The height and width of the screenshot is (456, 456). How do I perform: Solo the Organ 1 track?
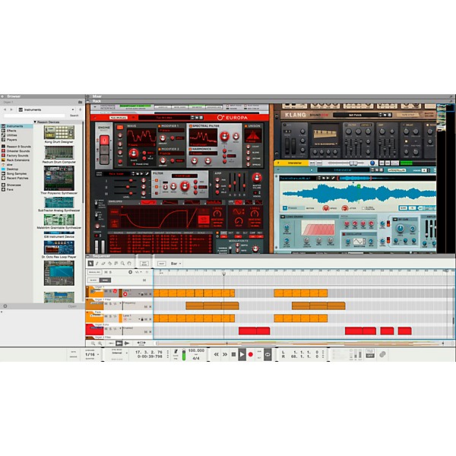110,291
